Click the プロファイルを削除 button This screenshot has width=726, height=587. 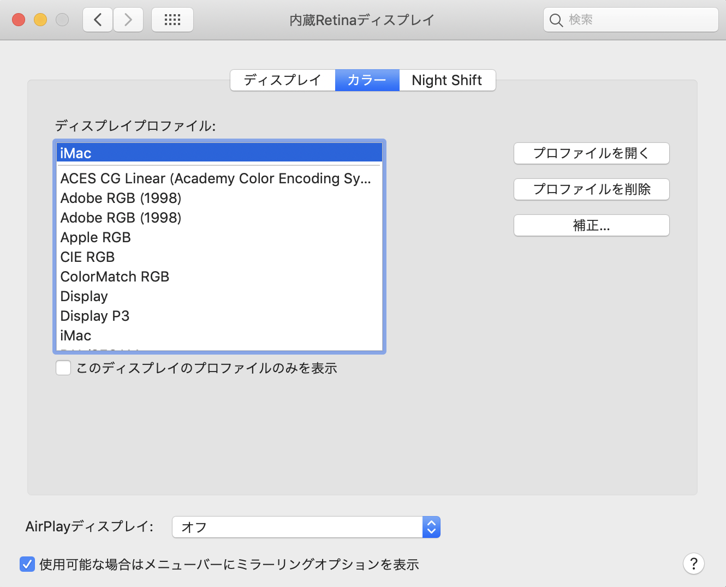592,189
